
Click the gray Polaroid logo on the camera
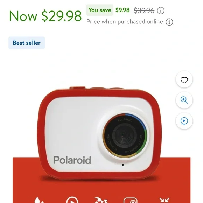(72, 160)
